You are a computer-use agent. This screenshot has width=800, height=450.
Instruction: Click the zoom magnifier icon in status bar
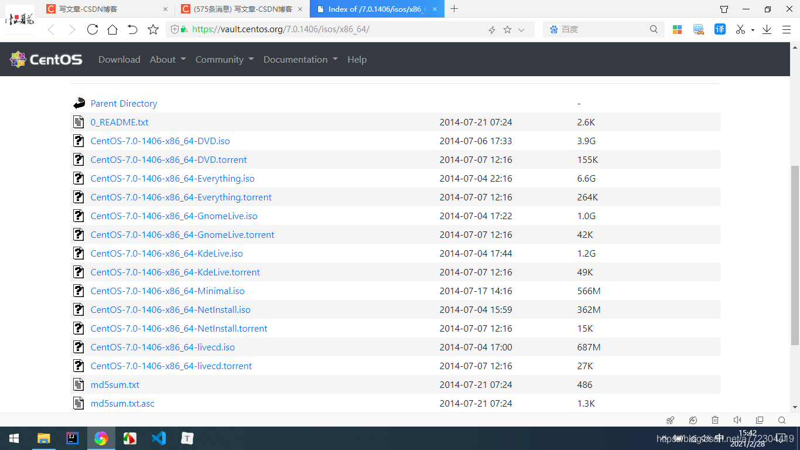[x=782, y=420]
